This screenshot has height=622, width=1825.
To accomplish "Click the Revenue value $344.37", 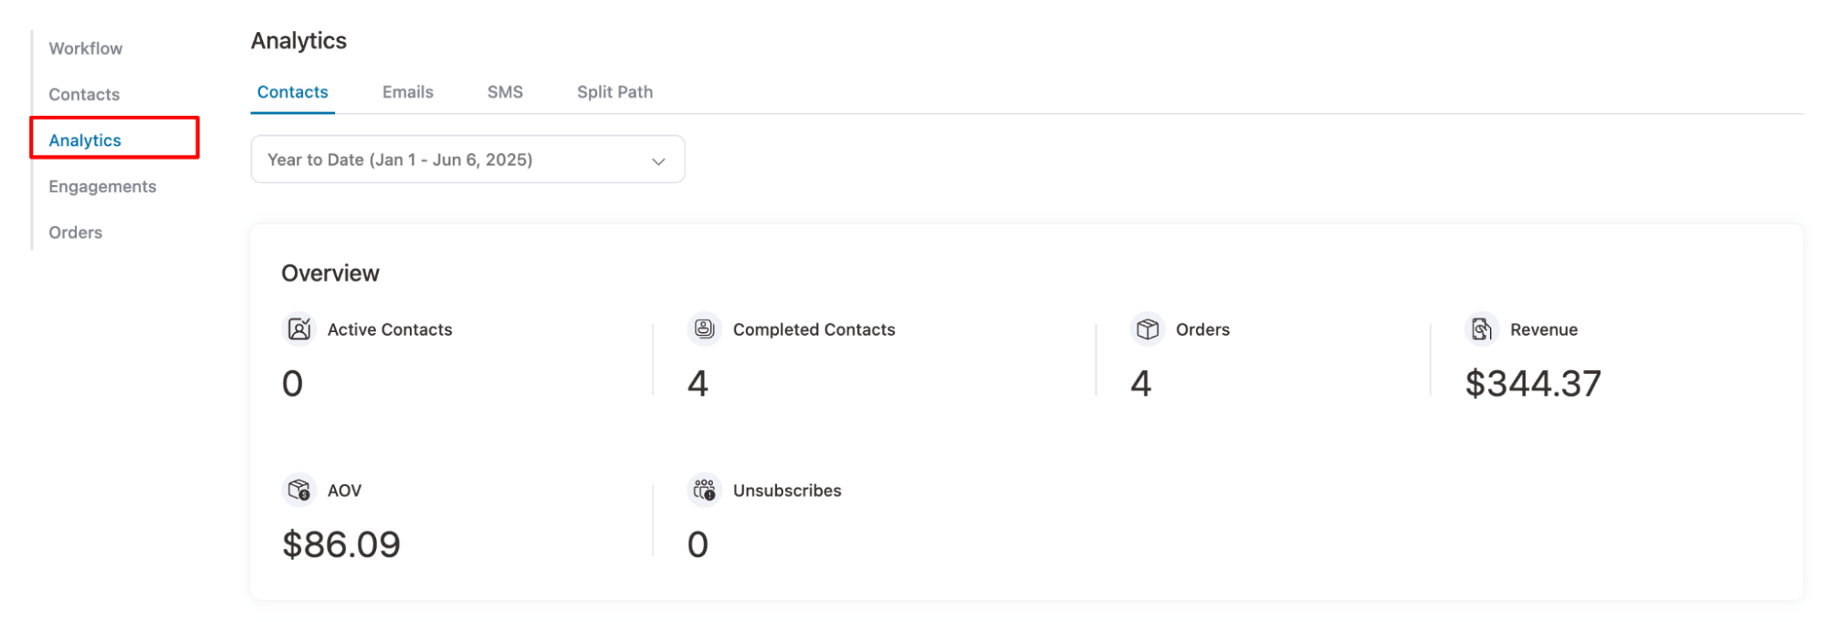I will coord(1533,383).
